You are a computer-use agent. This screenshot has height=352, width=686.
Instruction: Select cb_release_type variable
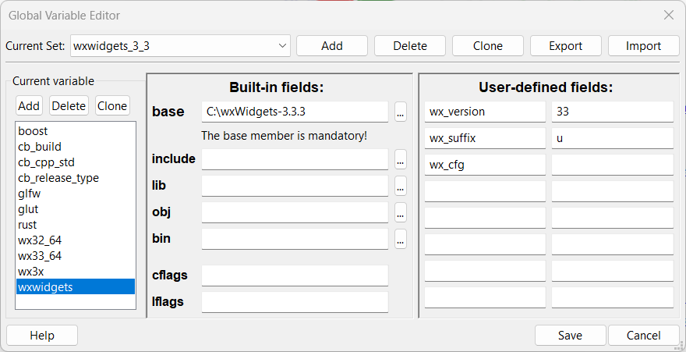(x=76, y=178)
